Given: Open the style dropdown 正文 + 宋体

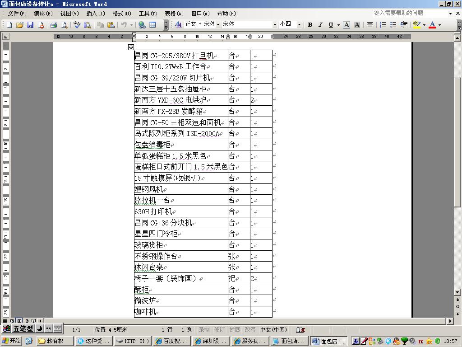Looking at the screenshot, I should [x=218, y=24].
